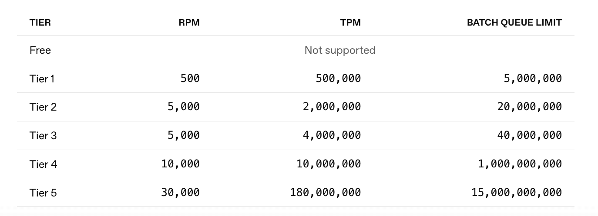
Task: Click the TIER column header
Action: pyautogui.click(x=40, y=23)
